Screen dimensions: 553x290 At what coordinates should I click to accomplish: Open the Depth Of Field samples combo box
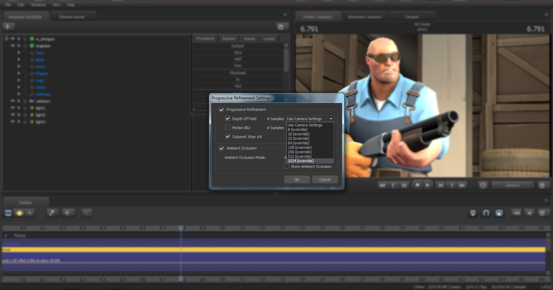tap(310, 119)
